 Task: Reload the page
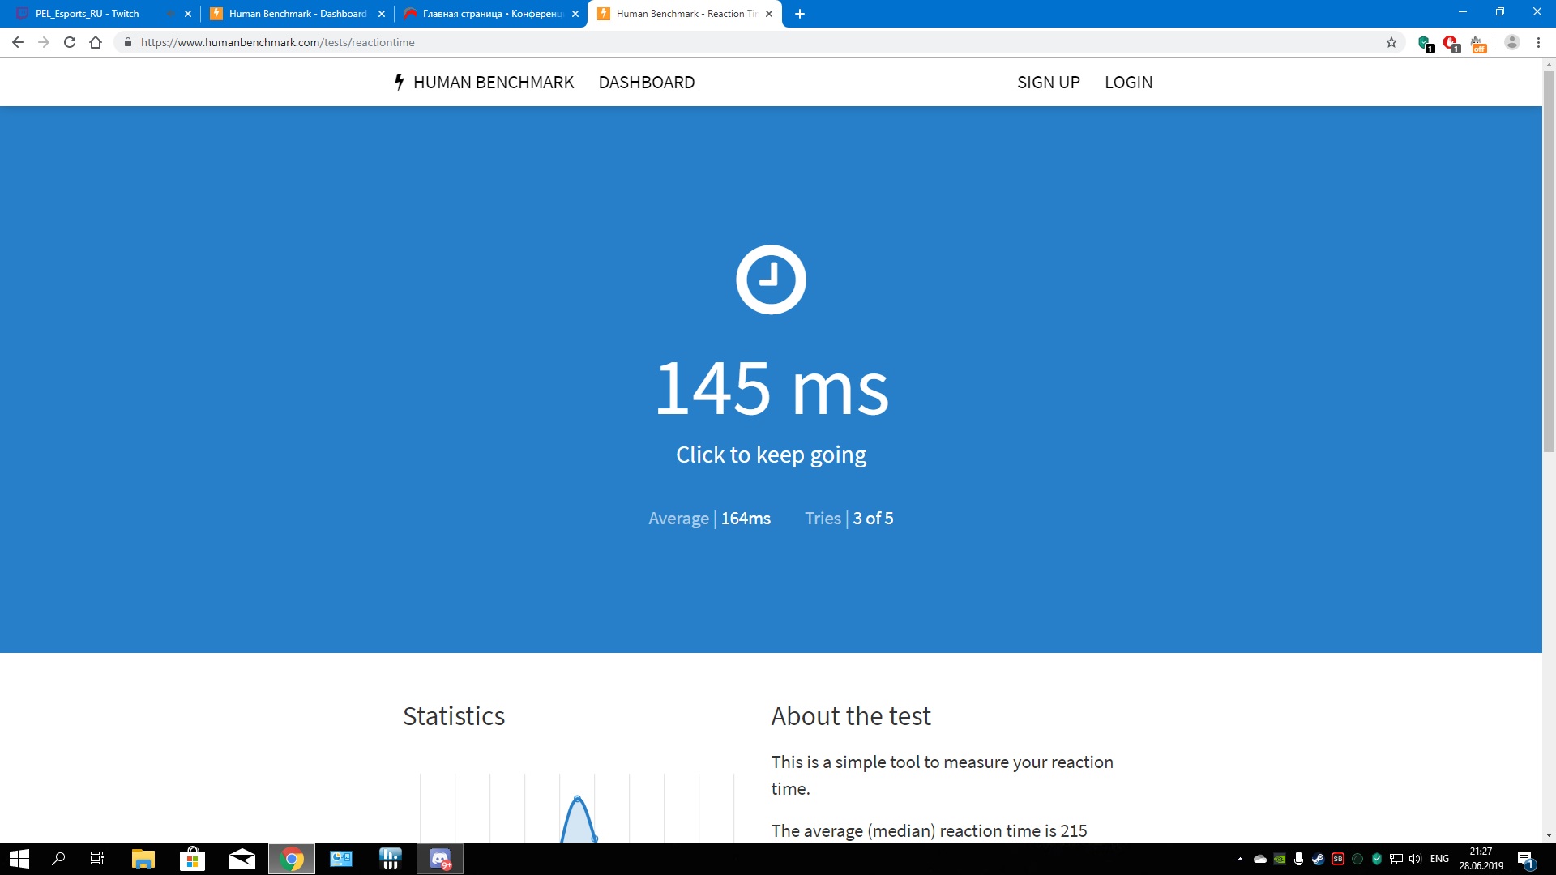pos(70,42)
